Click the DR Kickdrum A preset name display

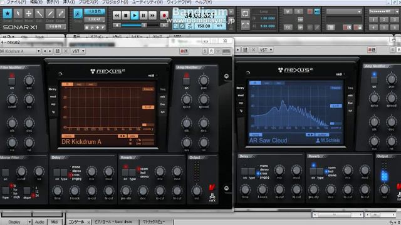[x=81, y=142]
